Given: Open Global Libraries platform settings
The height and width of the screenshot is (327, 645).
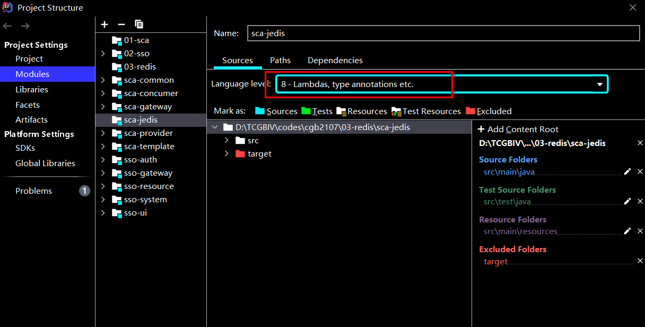Looking at the screenshot, I should click(45, 163).
